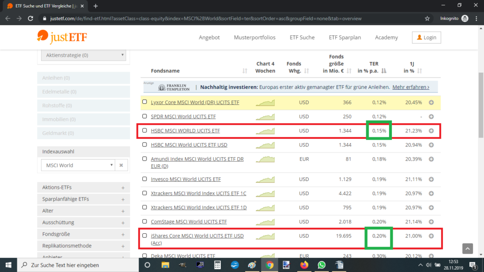Follow the Mehr erfahren link in the ad
The width and height of the screenshot is (484, 272).
point(411,87)
